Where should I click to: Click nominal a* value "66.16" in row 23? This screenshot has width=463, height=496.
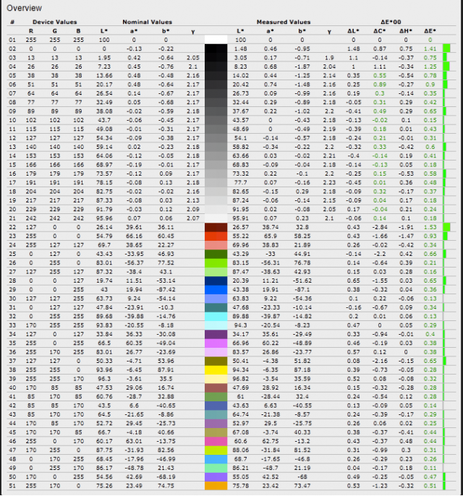pyautogui.click(x=134, y=236)
